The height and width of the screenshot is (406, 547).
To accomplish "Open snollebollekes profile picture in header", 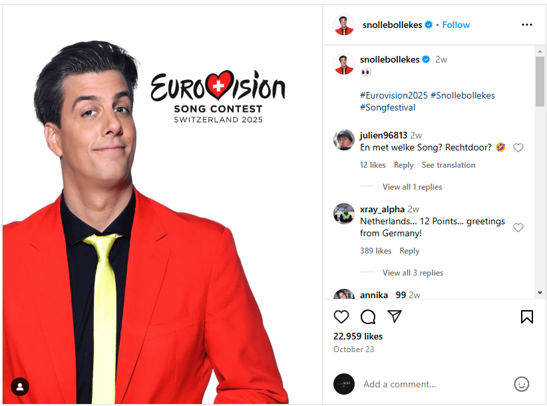I will coord(344,25).
